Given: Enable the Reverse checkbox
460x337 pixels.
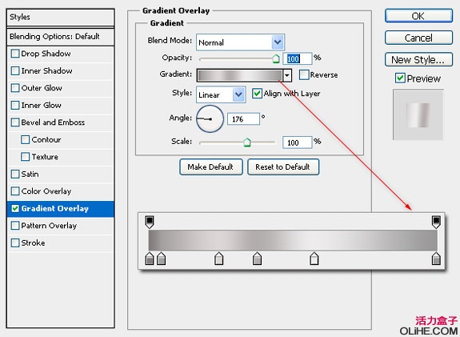Looking at the screenshot, I should click(304, 74).
